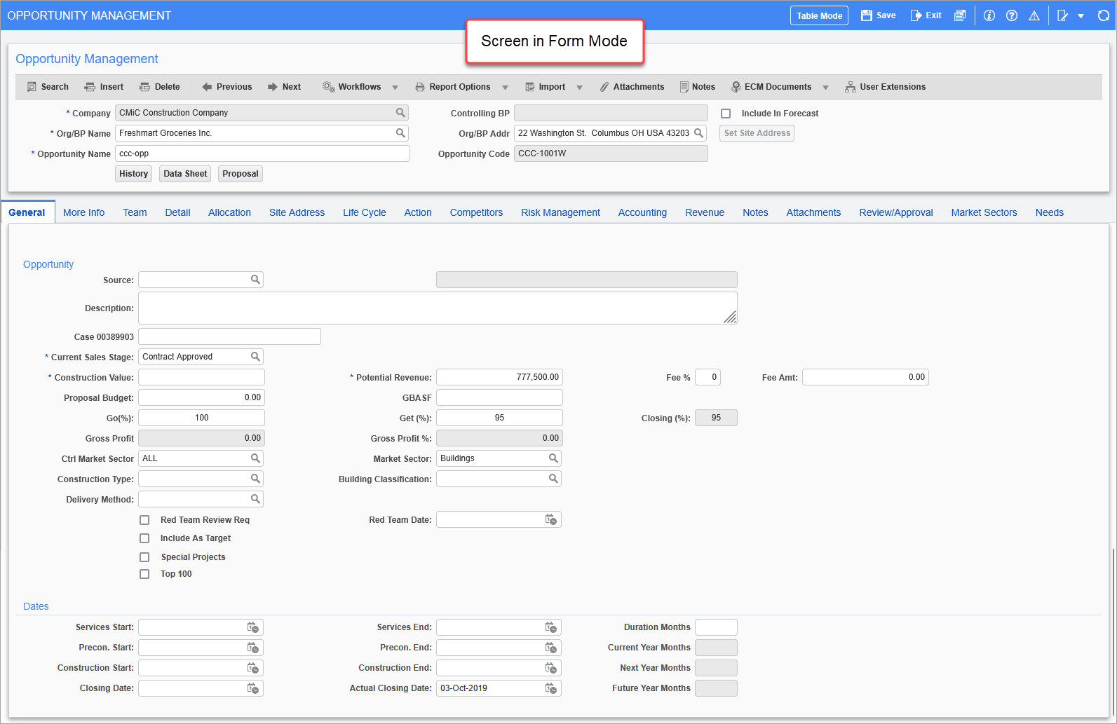
Task: Go to the Previous record
Action: click(226, 87)
